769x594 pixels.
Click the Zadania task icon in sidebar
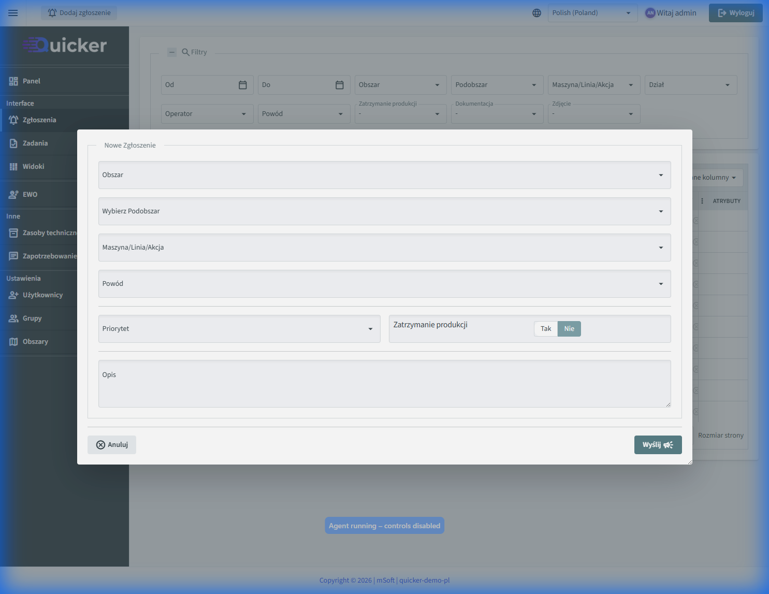tap(13, 143)
